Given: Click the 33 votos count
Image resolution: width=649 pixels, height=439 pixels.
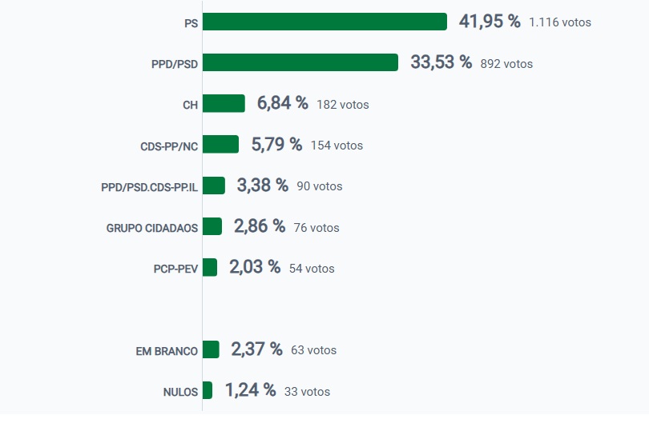Looking at the screenshot, I should (x=307, y=392).
